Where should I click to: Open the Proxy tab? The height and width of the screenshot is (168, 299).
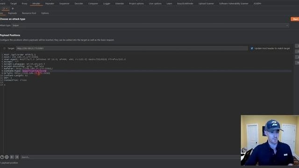pos(24,3)
